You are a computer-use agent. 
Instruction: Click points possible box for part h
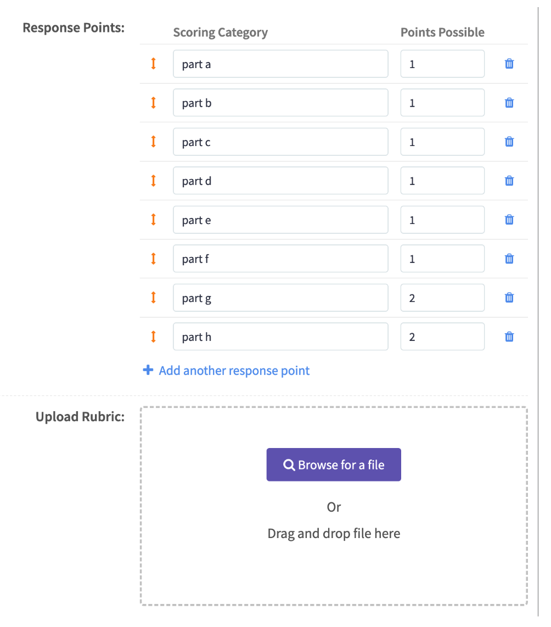442,337
